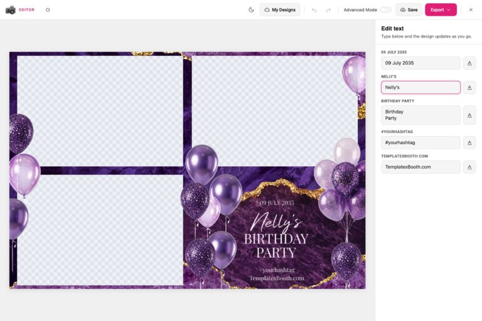Screen dimensions: 482x321
Task: Close the editor with X
Action: click(471, 10)
